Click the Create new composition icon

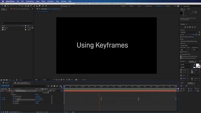click(7, 80)
